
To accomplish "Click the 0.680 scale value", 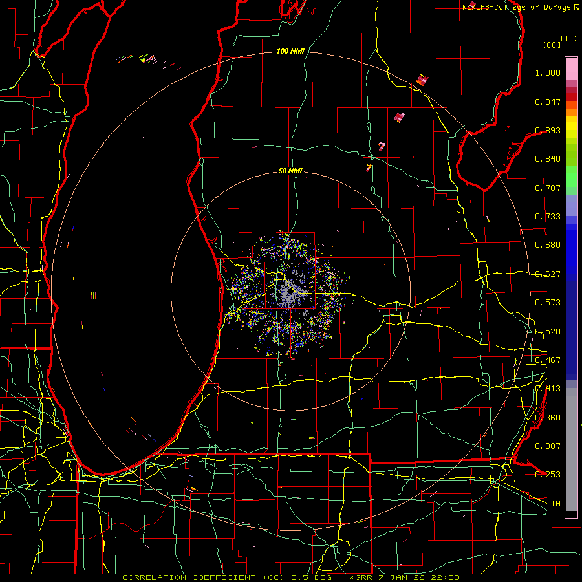I will [548, 245].
